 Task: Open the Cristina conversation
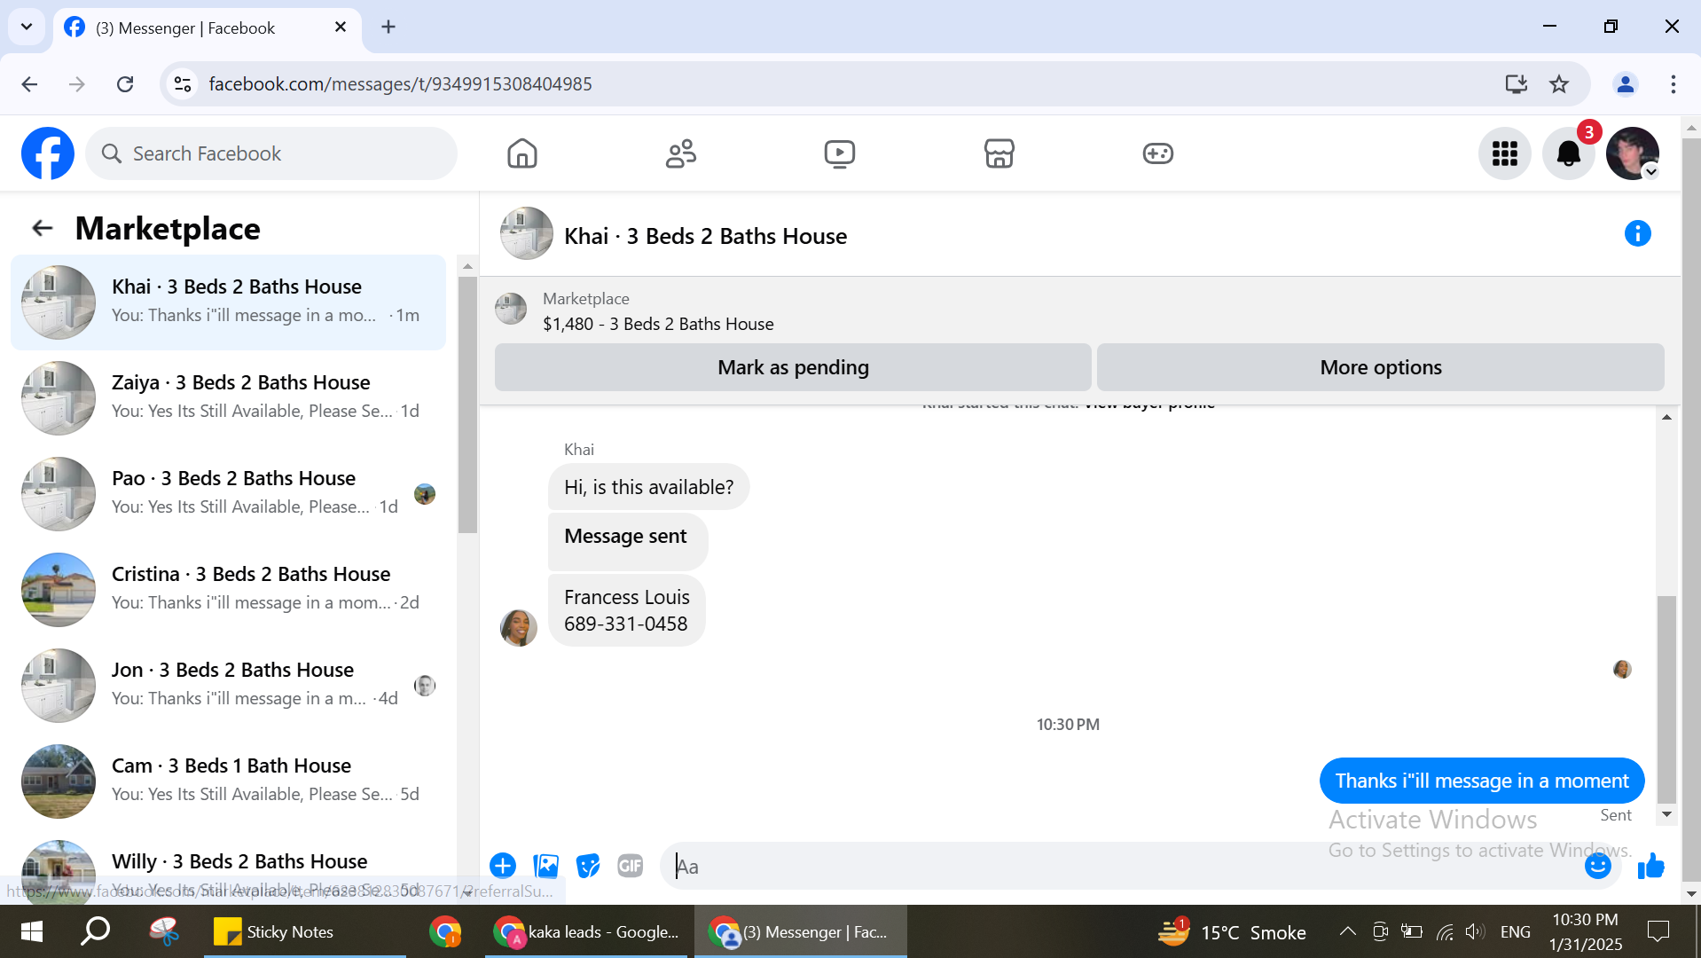(229, 589)
